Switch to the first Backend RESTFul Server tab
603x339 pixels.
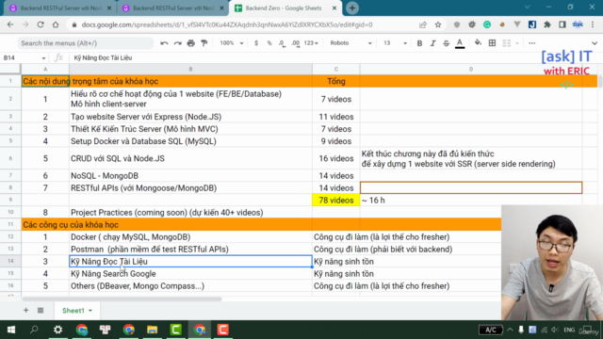point(60,8)
